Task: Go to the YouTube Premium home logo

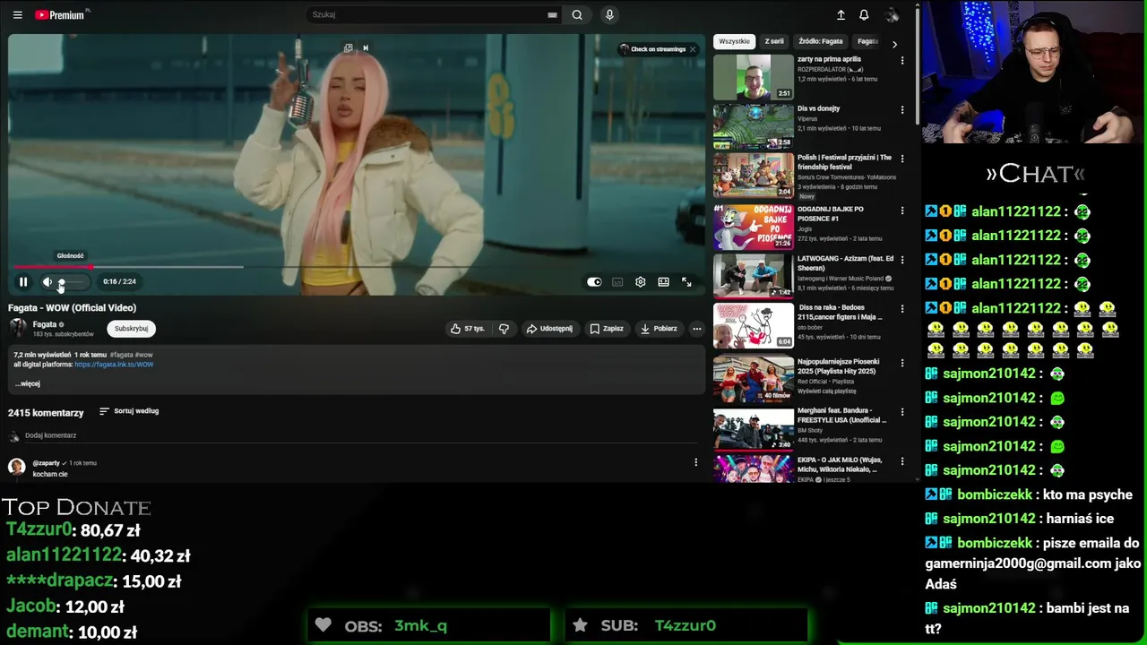Action: tap(60, 14)
